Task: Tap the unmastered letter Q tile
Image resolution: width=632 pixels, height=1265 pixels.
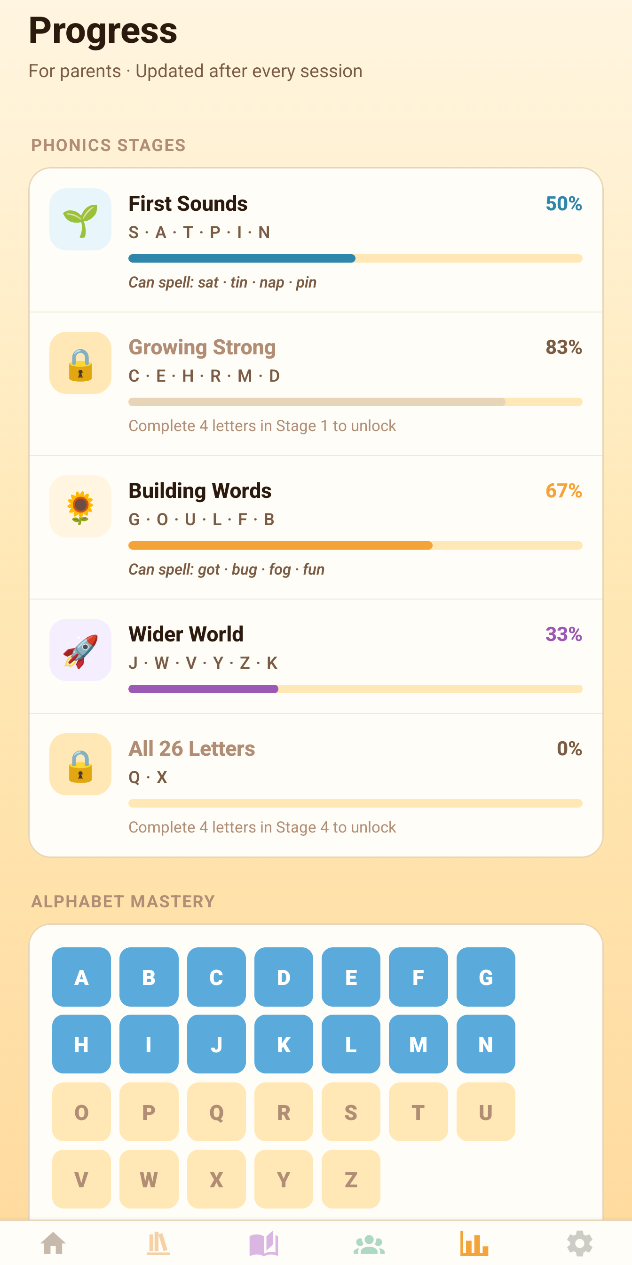Action: pyautogui.click(x=216, y=1112)
